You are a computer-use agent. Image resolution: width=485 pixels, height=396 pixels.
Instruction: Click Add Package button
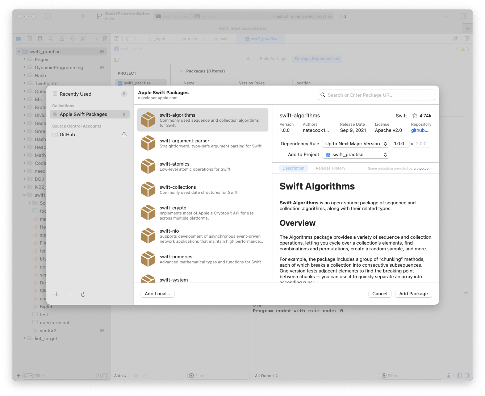(413, 294)
